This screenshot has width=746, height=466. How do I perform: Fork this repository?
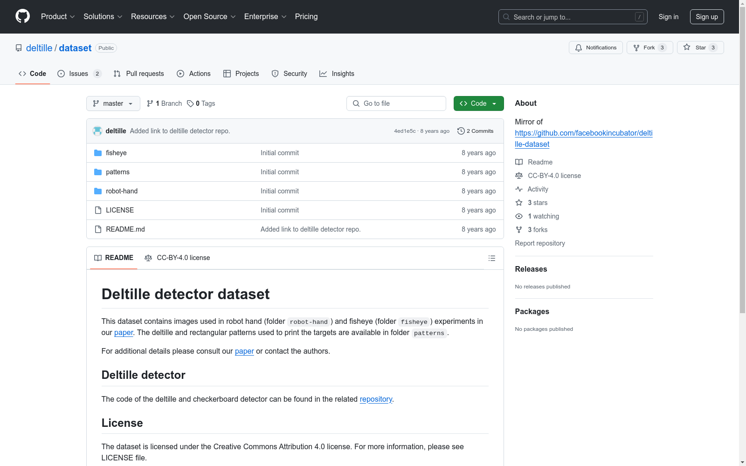[649, 48]
